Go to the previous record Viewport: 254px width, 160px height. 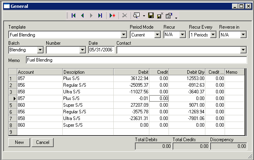click(x=82, y=16)
